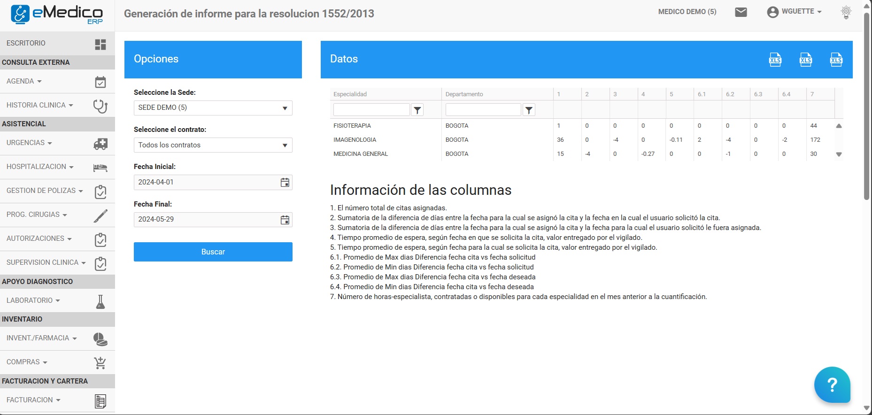The image size is (872, 415).
Task: Click the Agenda calendar check icon
Action: tap(100, 82)
